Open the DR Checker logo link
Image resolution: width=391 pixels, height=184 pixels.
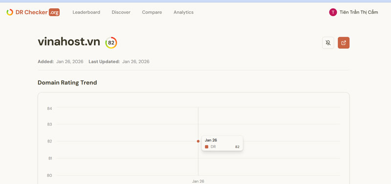pos(33,12)
